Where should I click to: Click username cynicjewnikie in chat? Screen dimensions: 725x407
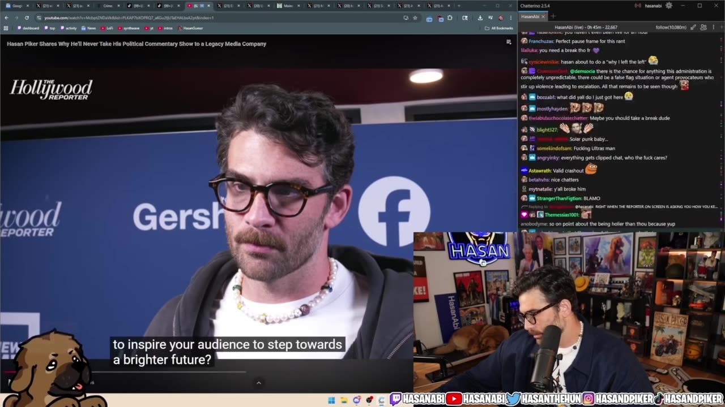click(544, 62)
